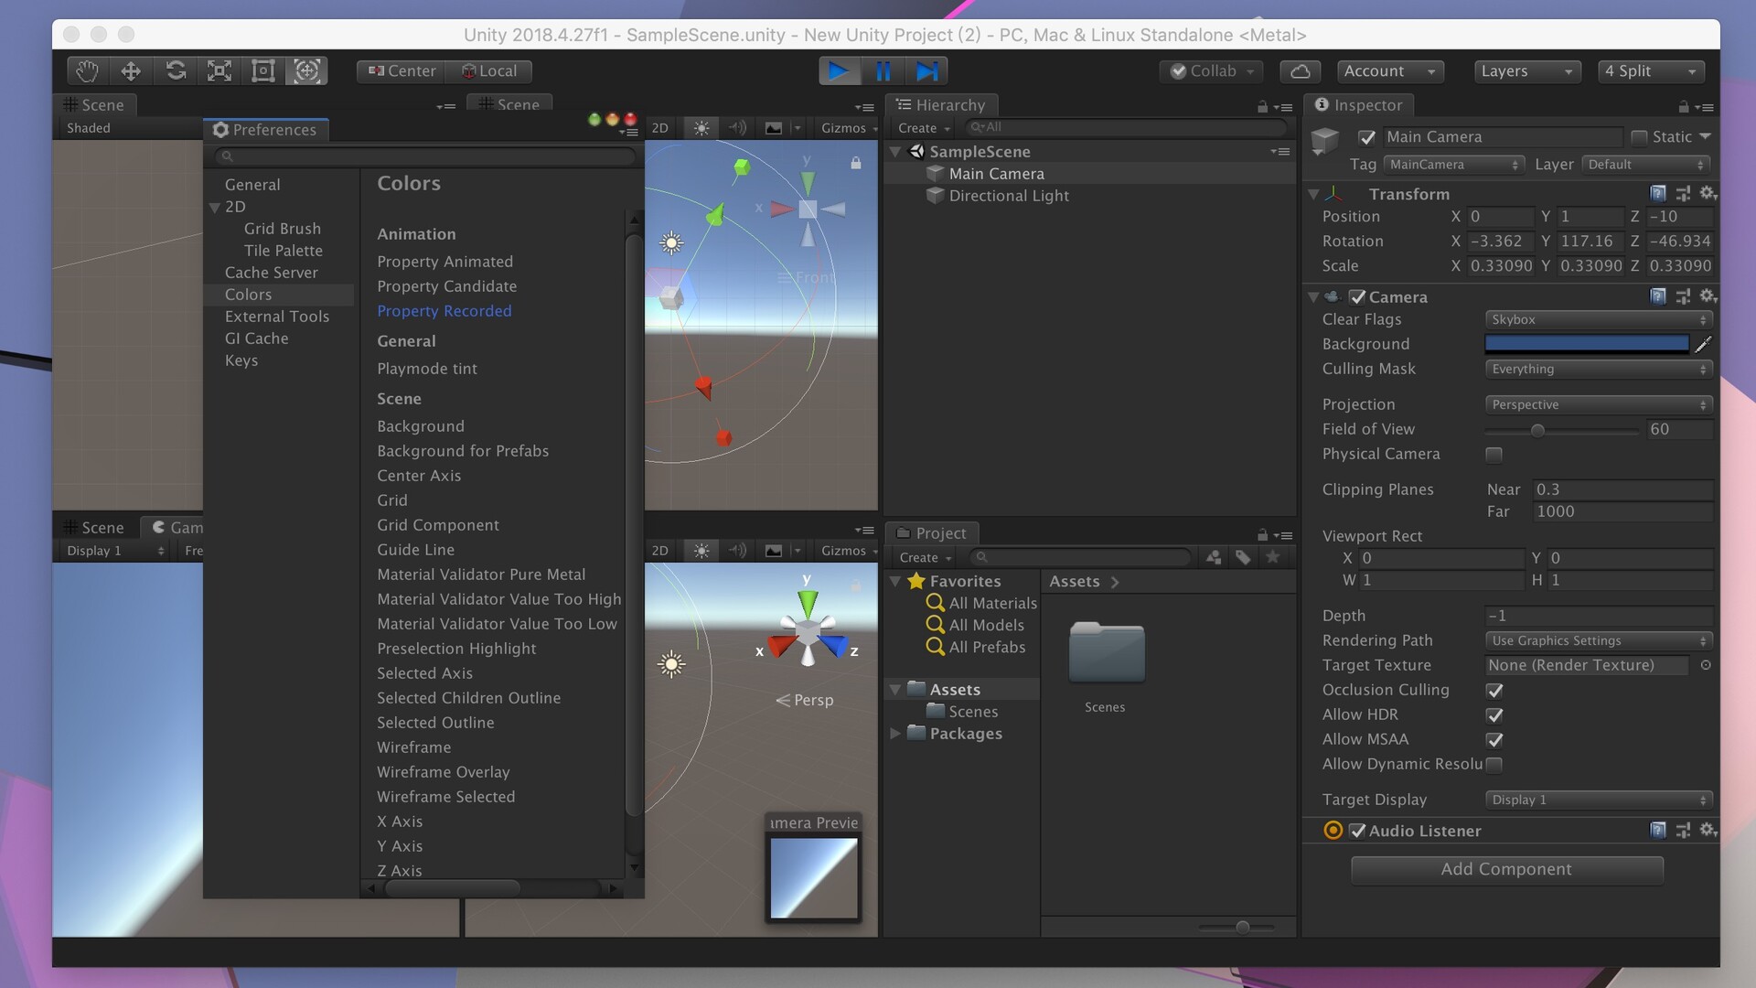This screenshot has width=1756, height=988.
Task: Select General in Preferences sidebar
Action: click(252, 185)
